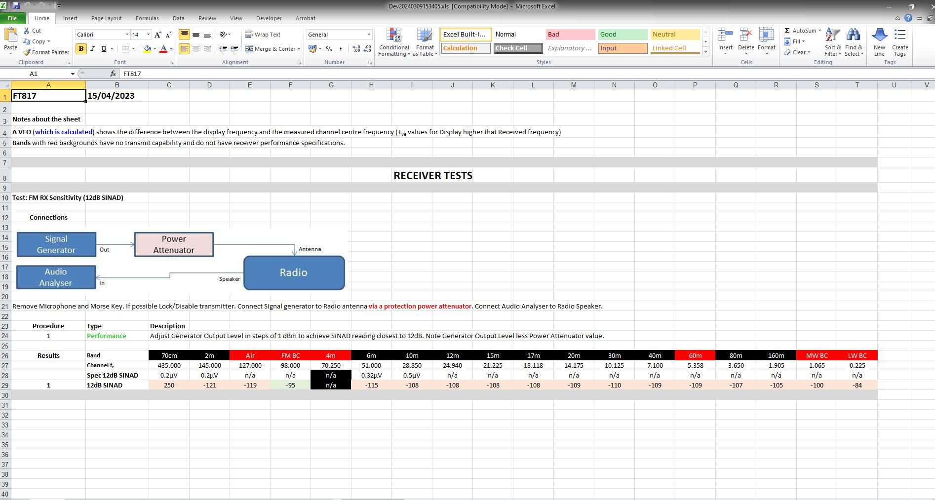Switch to the Formulas tab
Screen dimensions: 935x500
point(147,18)
